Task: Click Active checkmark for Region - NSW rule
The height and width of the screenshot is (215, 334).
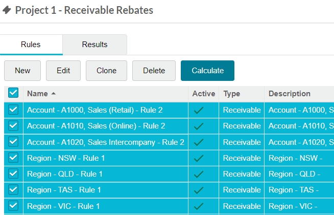Action: click(x=199, y=158)
